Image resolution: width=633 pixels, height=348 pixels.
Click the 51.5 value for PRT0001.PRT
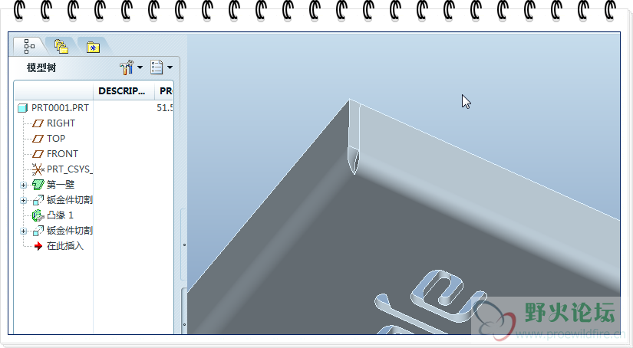point(165,107)
